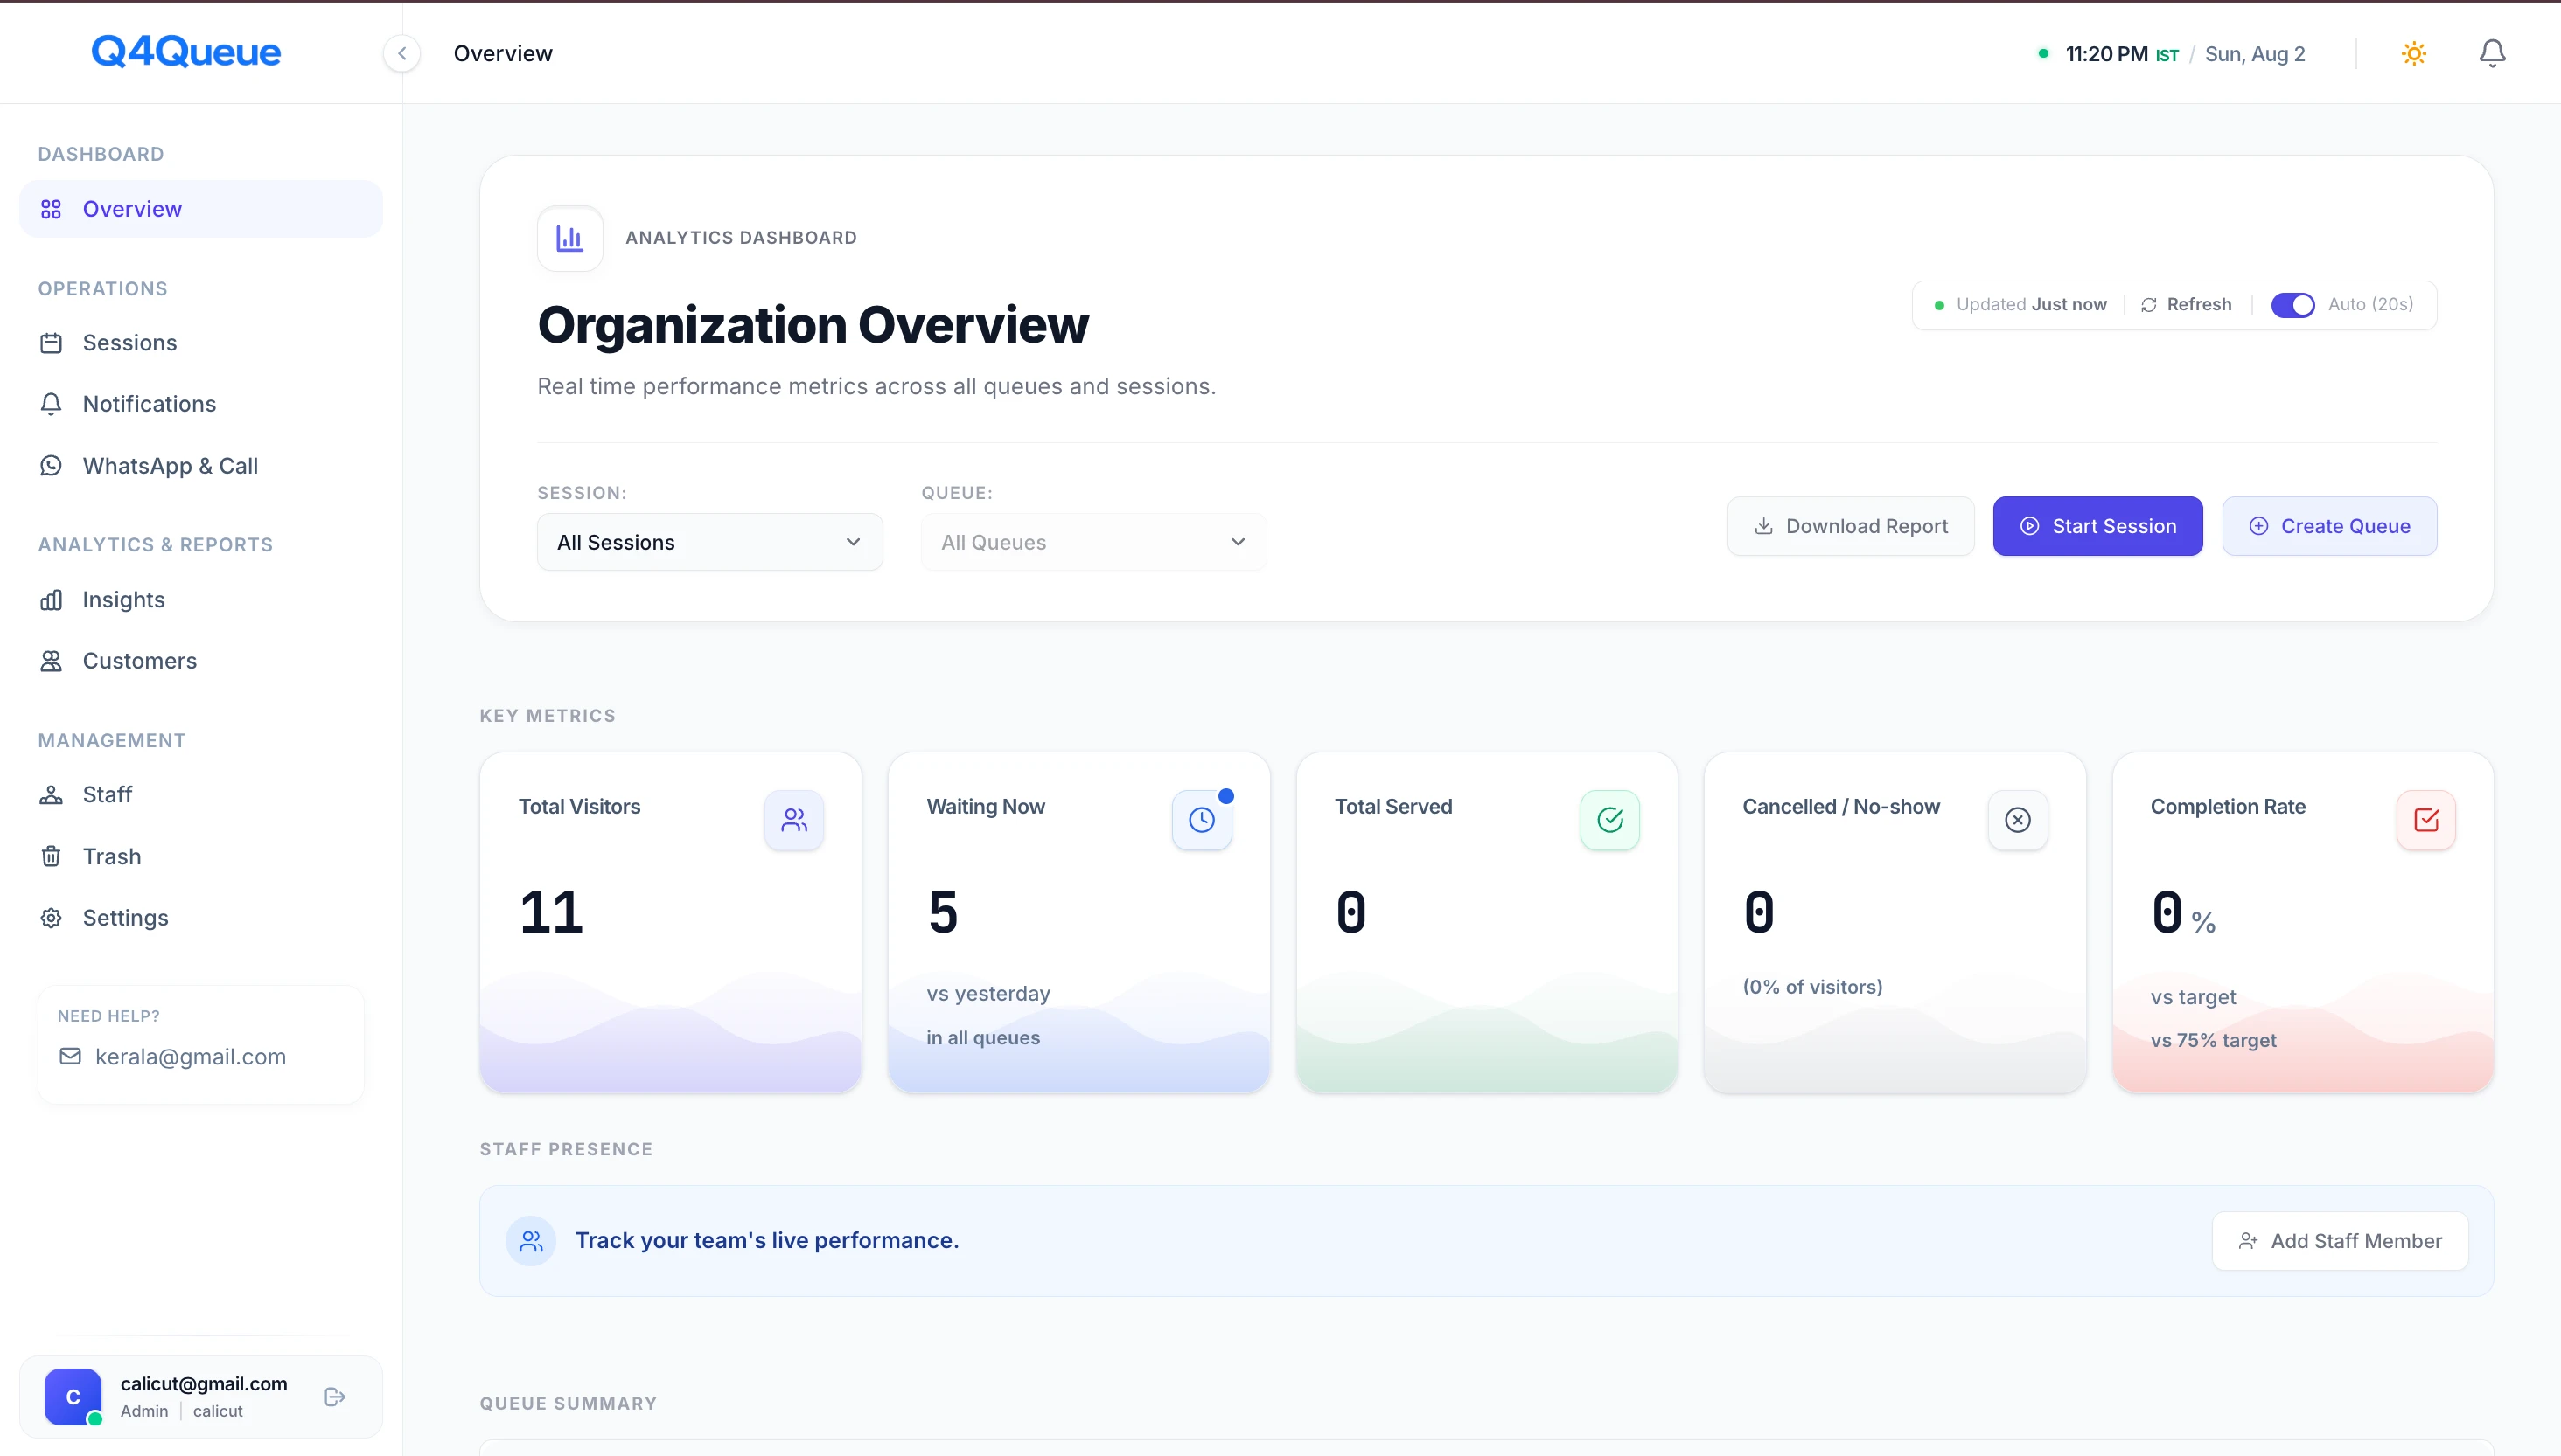This screenshot has height=1456, width=2561.
Task: Collapse the sidebar with the chevron button
Action: click(401, 53)
